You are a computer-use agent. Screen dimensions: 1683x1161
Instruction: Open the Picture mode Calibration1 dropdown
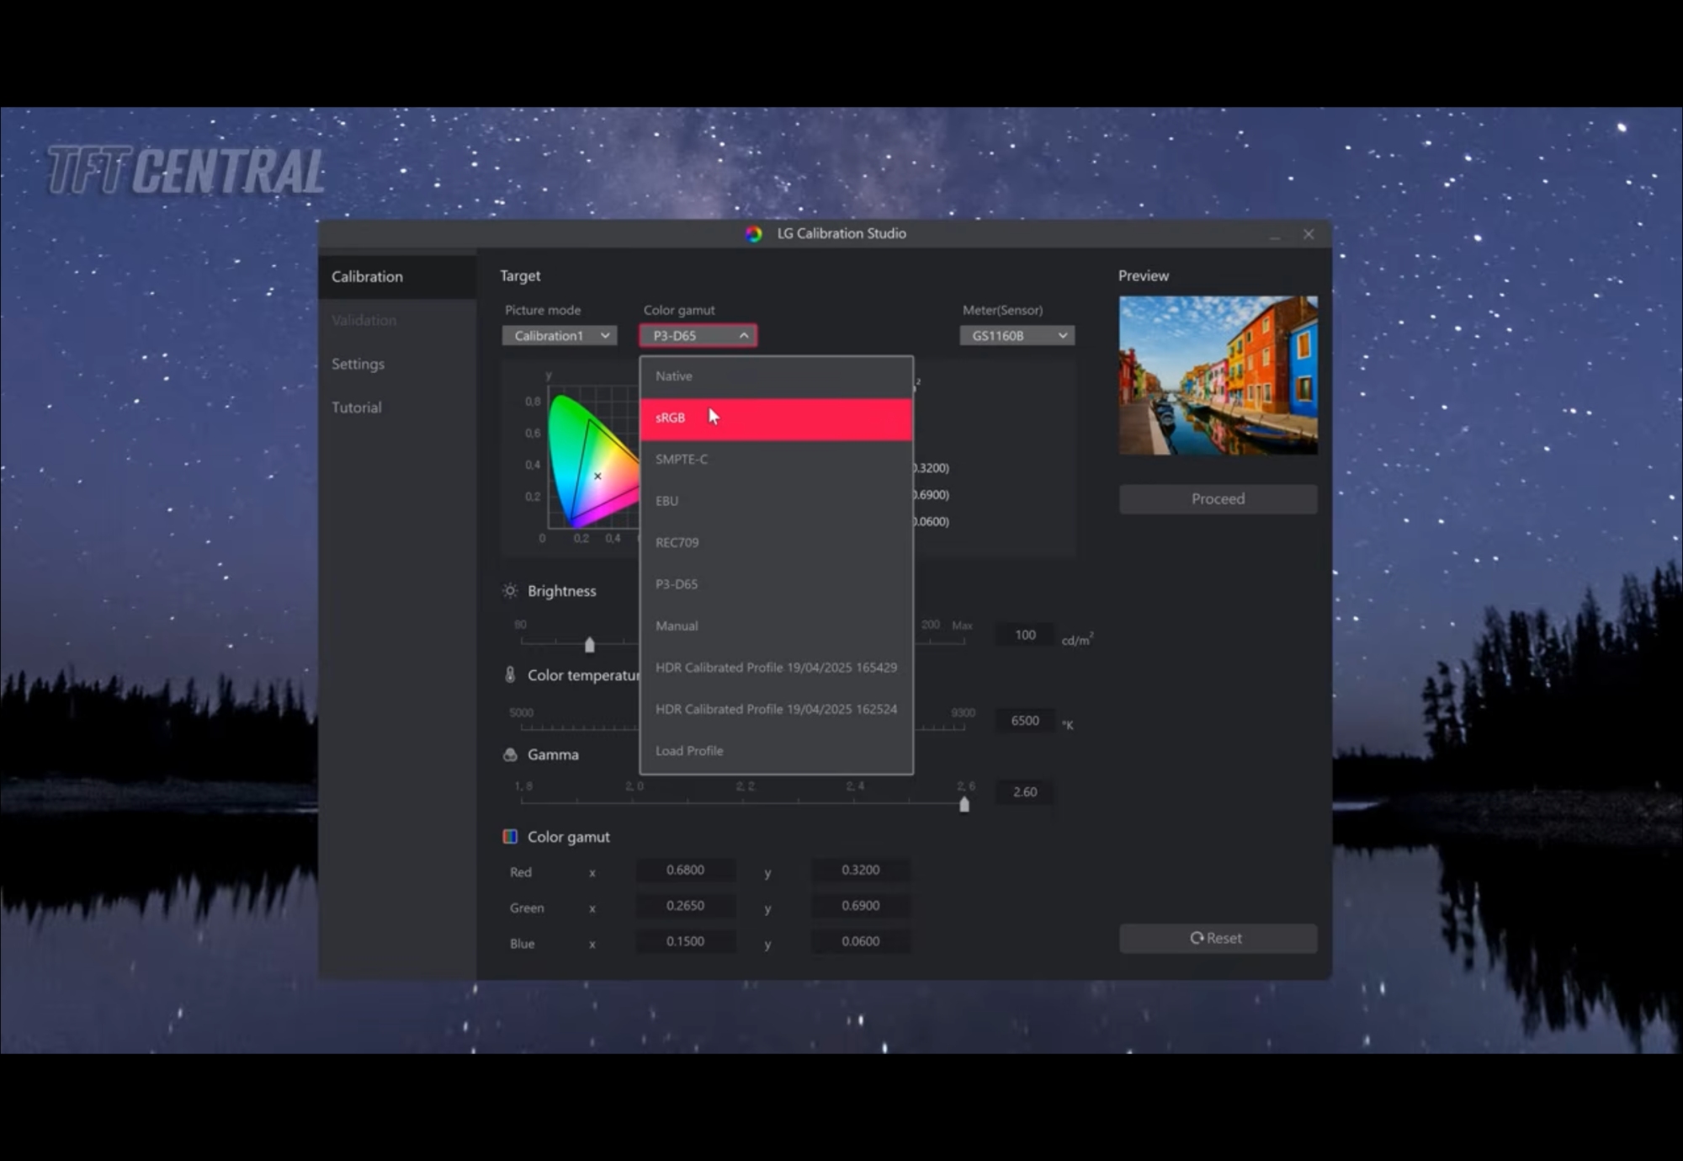point(560,335)
